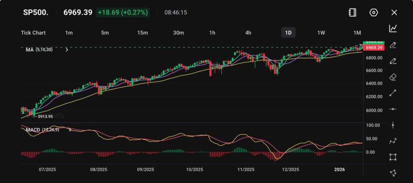Open chart settings hexagon icon
The image size is (413, 183).
click(x=373, y=12)
